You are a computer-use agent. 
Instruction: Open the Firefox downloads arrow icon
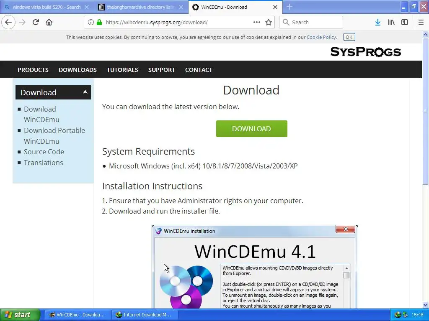[x=378, y=22]
